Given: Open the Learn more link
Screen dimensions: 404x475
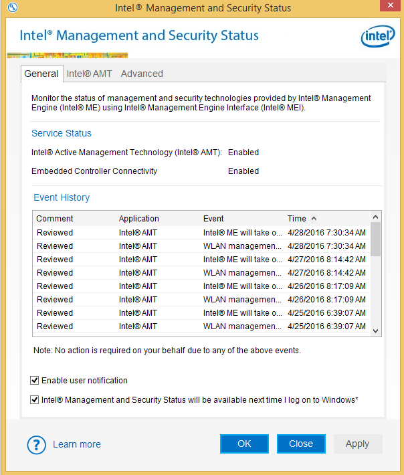Looking at the screenshot, I should (77, 444).
